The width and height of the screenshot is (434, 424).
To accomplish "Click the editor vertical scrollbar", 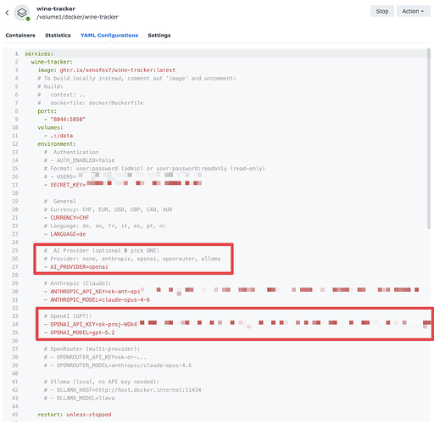I will tap(429, 138).
